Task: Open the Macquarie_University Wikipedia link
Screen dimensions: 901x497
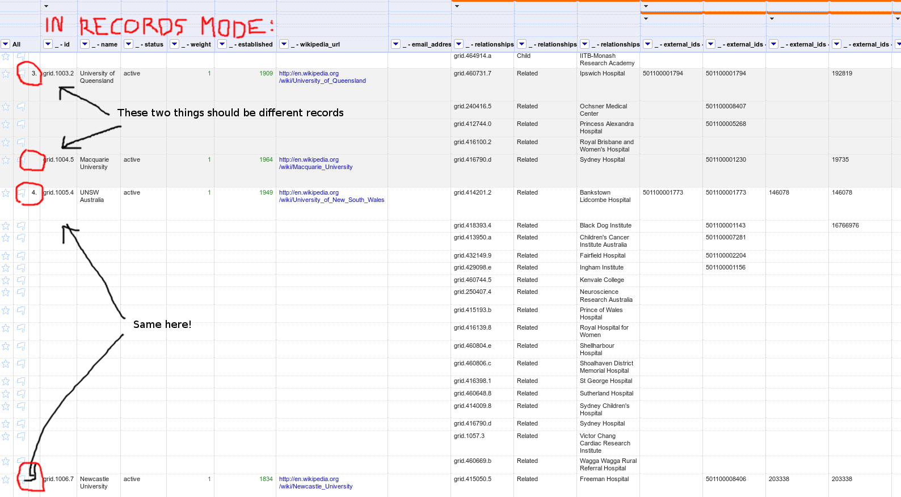Action: pos(316,163)
